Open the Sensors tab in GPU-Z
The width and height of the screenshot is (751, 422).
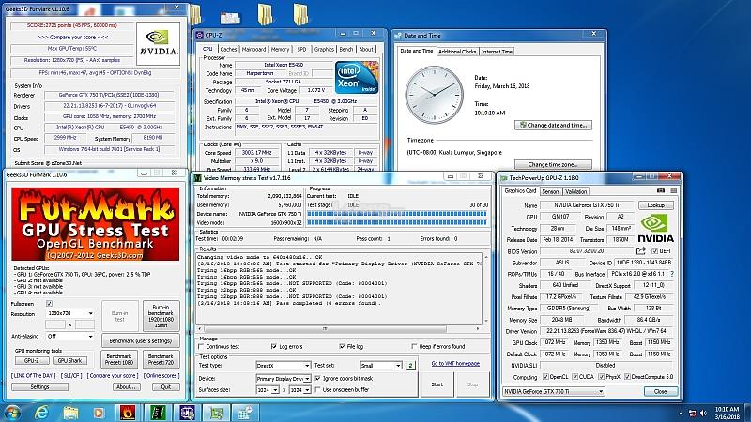click(x=551, y=191)
